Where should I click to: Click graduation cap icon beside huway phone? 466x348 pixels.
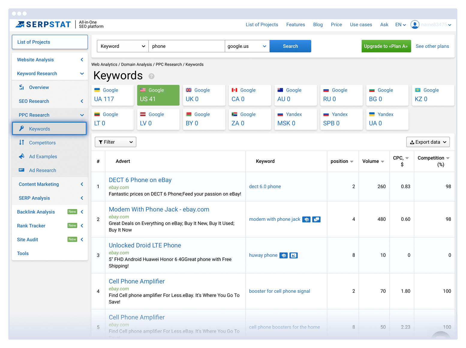tap(283, 255)
